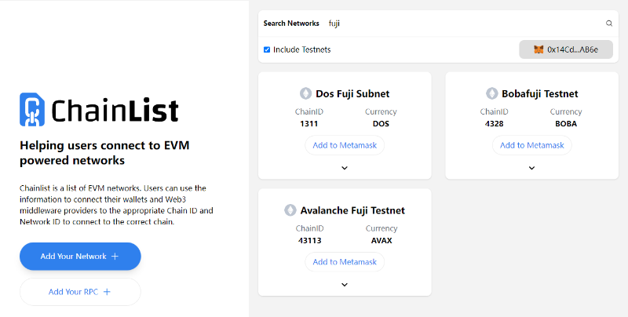The height and width of the screenshot is (317, 628).
Task: Expand the Avalanche Fuji Testnet details chevron
Action: [x=345, y=284]
